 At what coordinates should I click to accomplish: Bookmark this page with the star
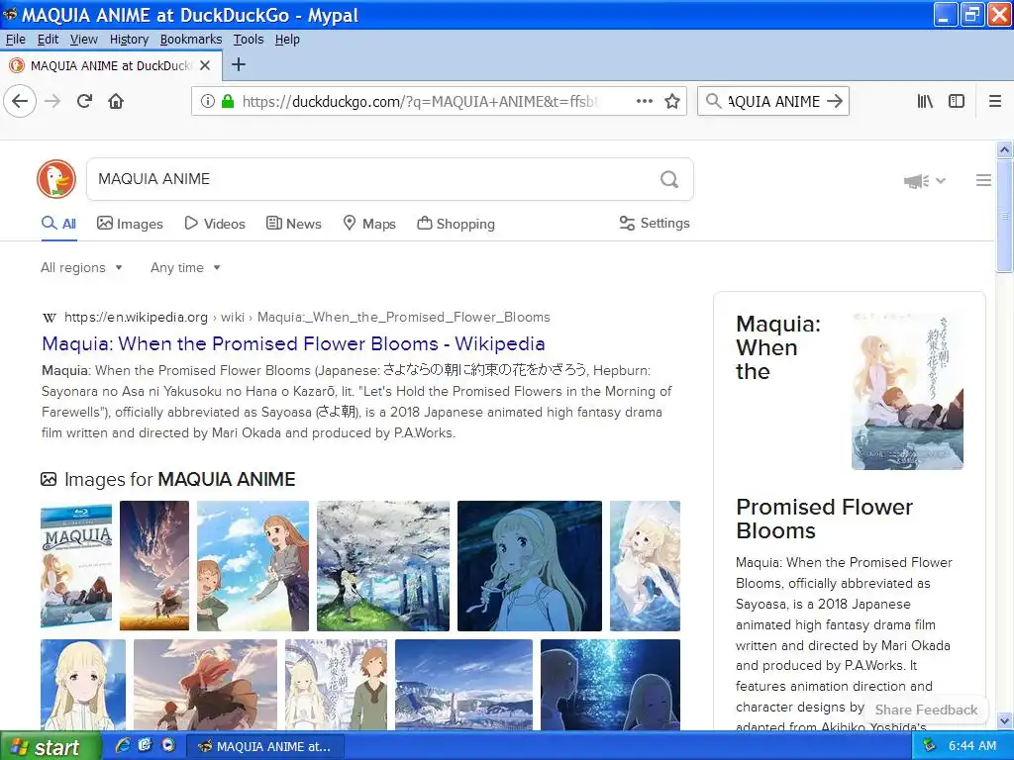pos(672,101)
